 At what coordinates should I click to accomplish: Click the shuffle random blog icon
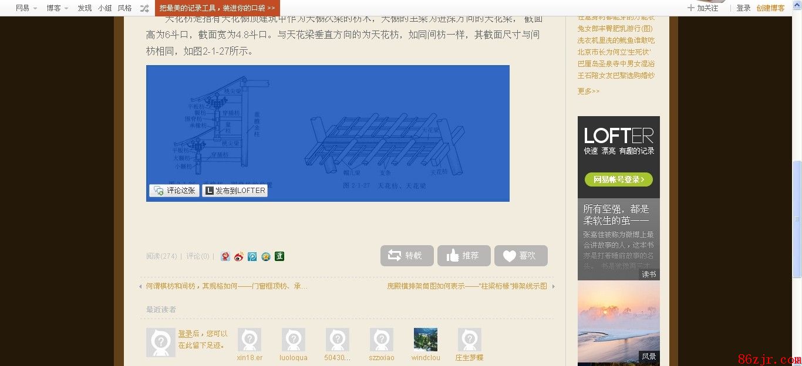coord(144,8)
